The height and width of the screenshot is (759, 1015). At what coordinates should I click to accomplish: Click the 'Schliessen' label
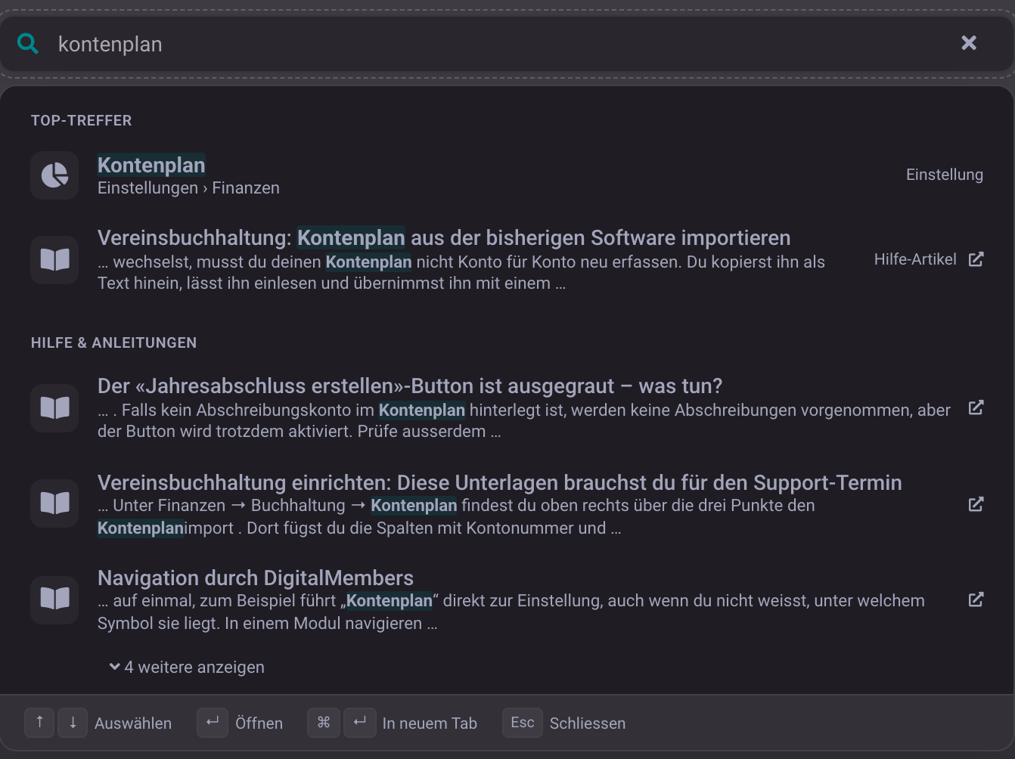588,723
